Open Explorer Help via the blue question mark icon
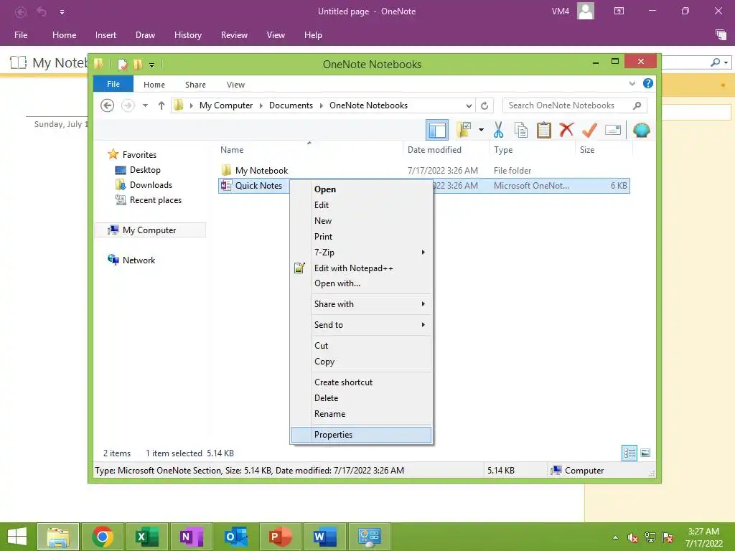The height and width of the screenshot is (551, 735). click(x=648, y=83)
